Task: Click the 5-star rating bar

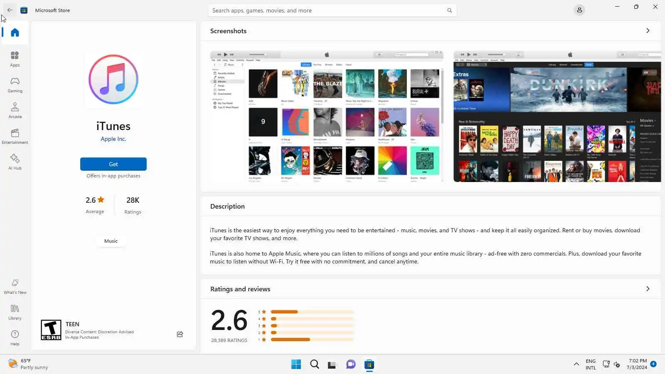Action: pyautogui.click(x=312, y=312)
